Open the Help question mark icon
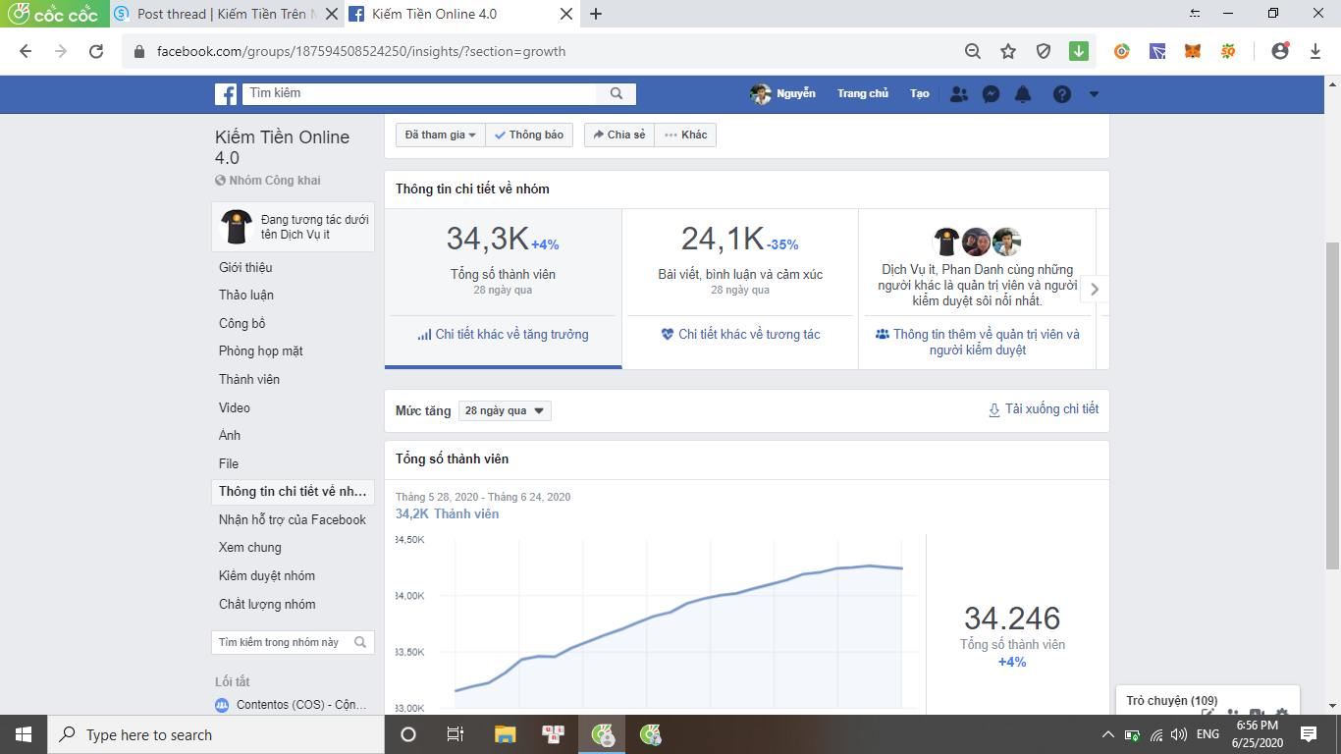 pyautogui.click(x=1062, y=94)
